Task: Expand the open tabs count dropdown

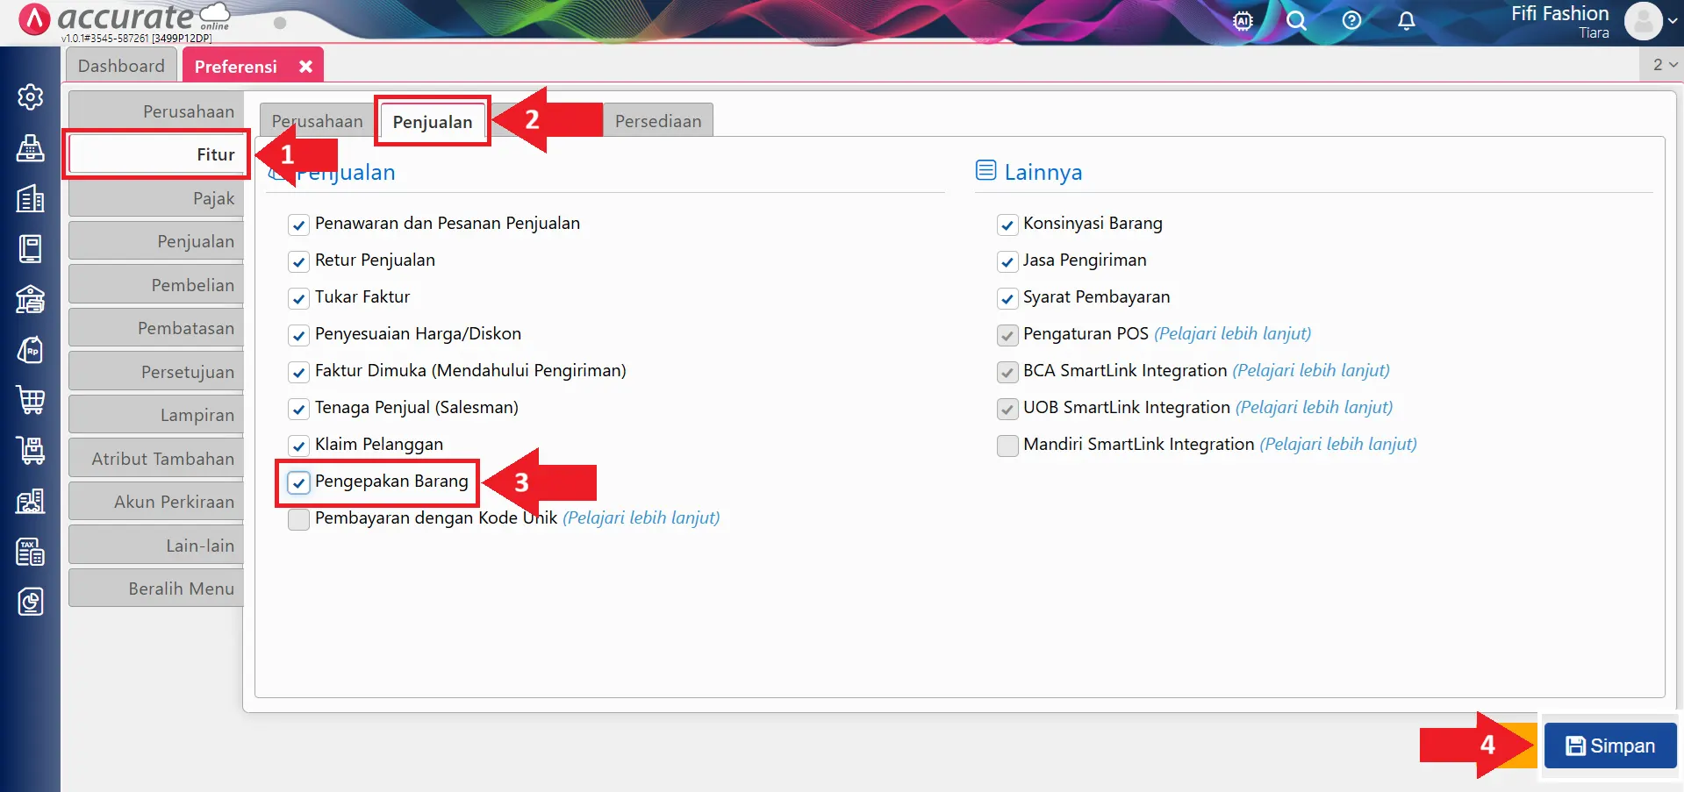Action: [x=1665, y=65]
